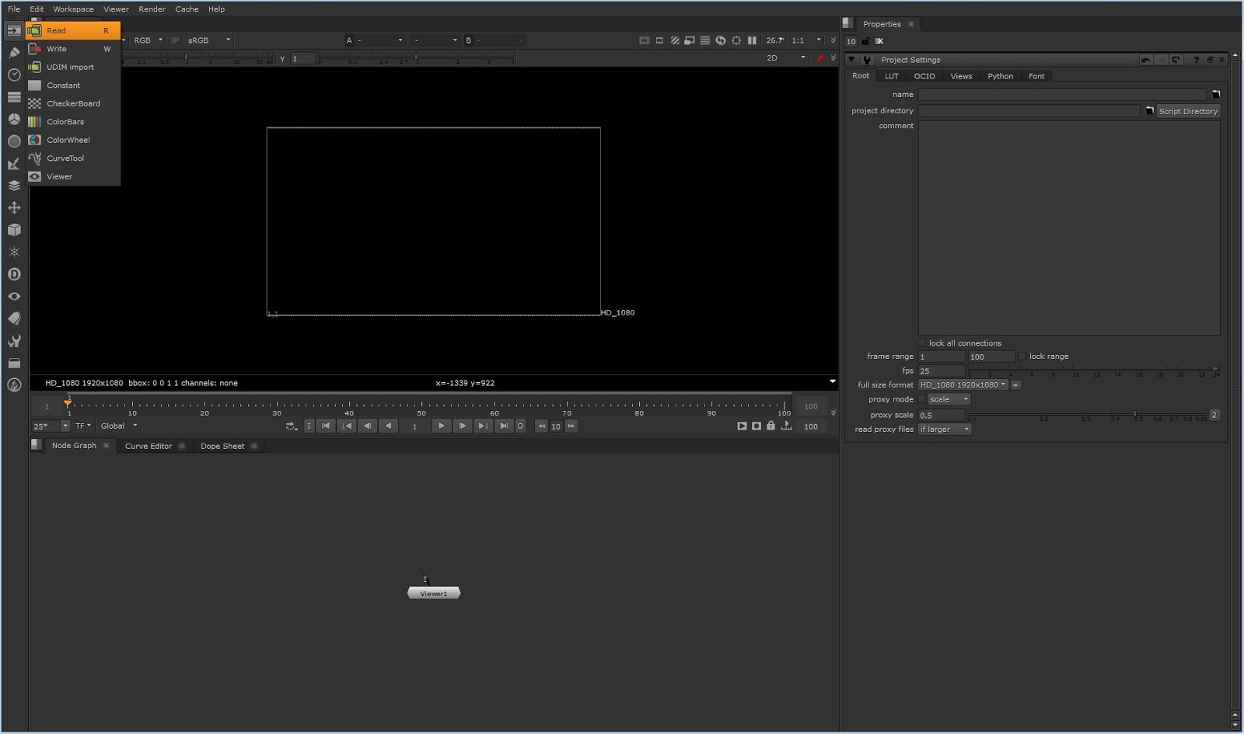Click the proxy scale slider track
The height and width of the screenshot is (734, 1244).
[1088, 415]
